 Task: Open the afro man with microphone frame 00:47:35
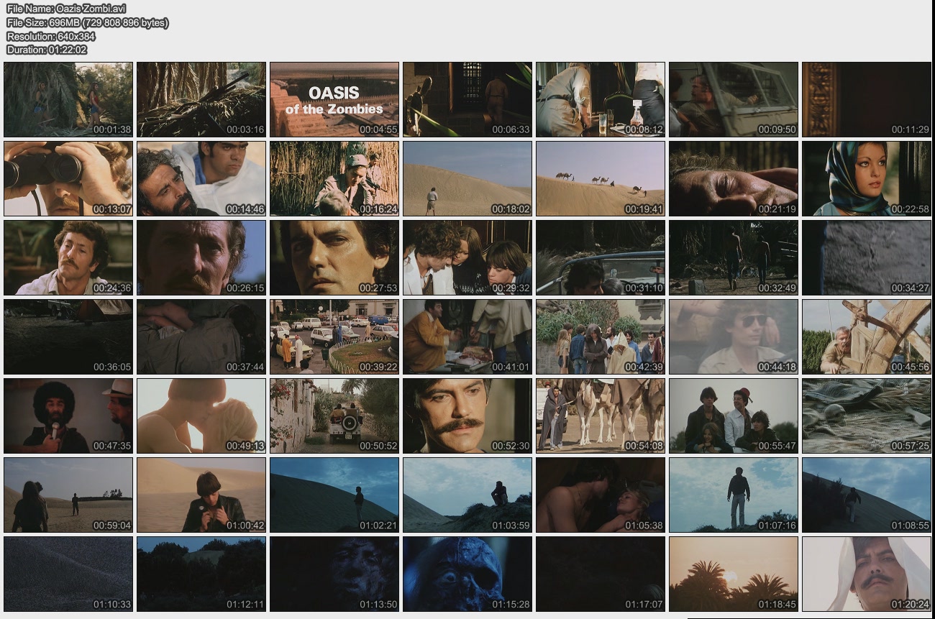tap(68, 416)
